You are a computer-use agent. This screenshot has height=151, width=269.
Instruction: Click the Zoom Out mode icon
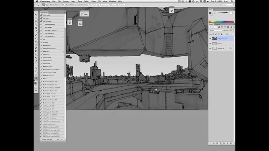coord(47,5)
